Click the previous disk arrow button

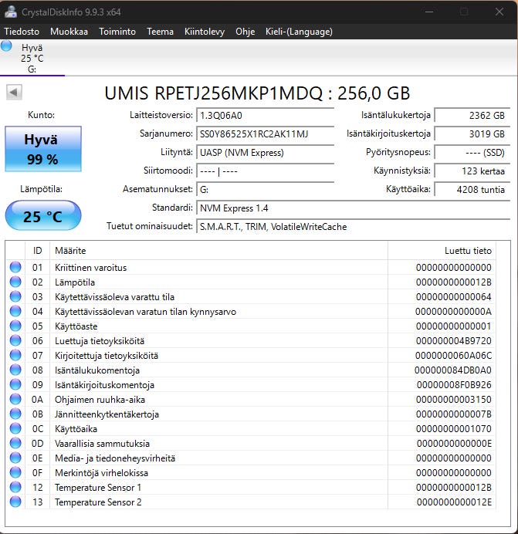(14, 93)
